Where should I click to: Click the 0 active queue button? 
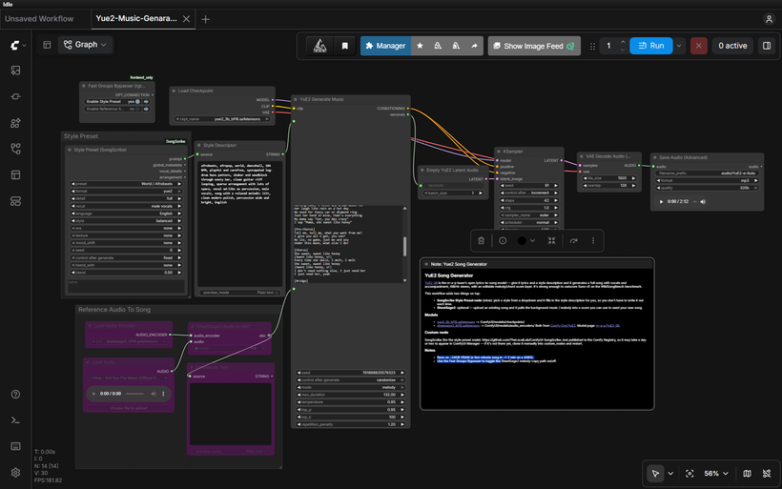coord(732,46)
